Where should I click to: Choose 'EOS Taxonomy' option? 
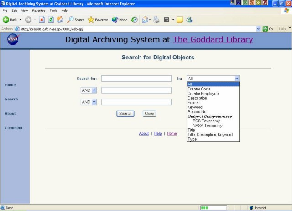[x=213, y=121]
